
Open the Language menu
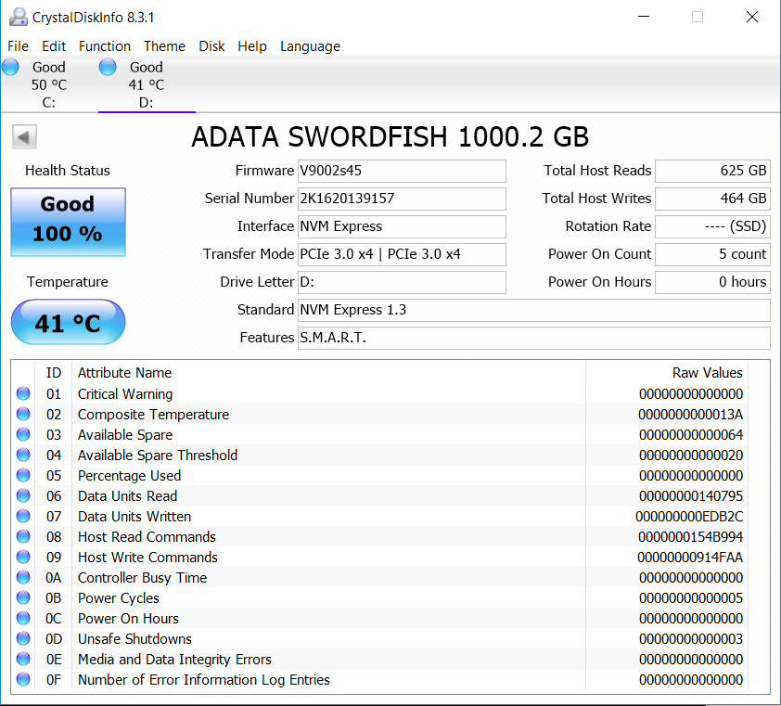(310, 46)
